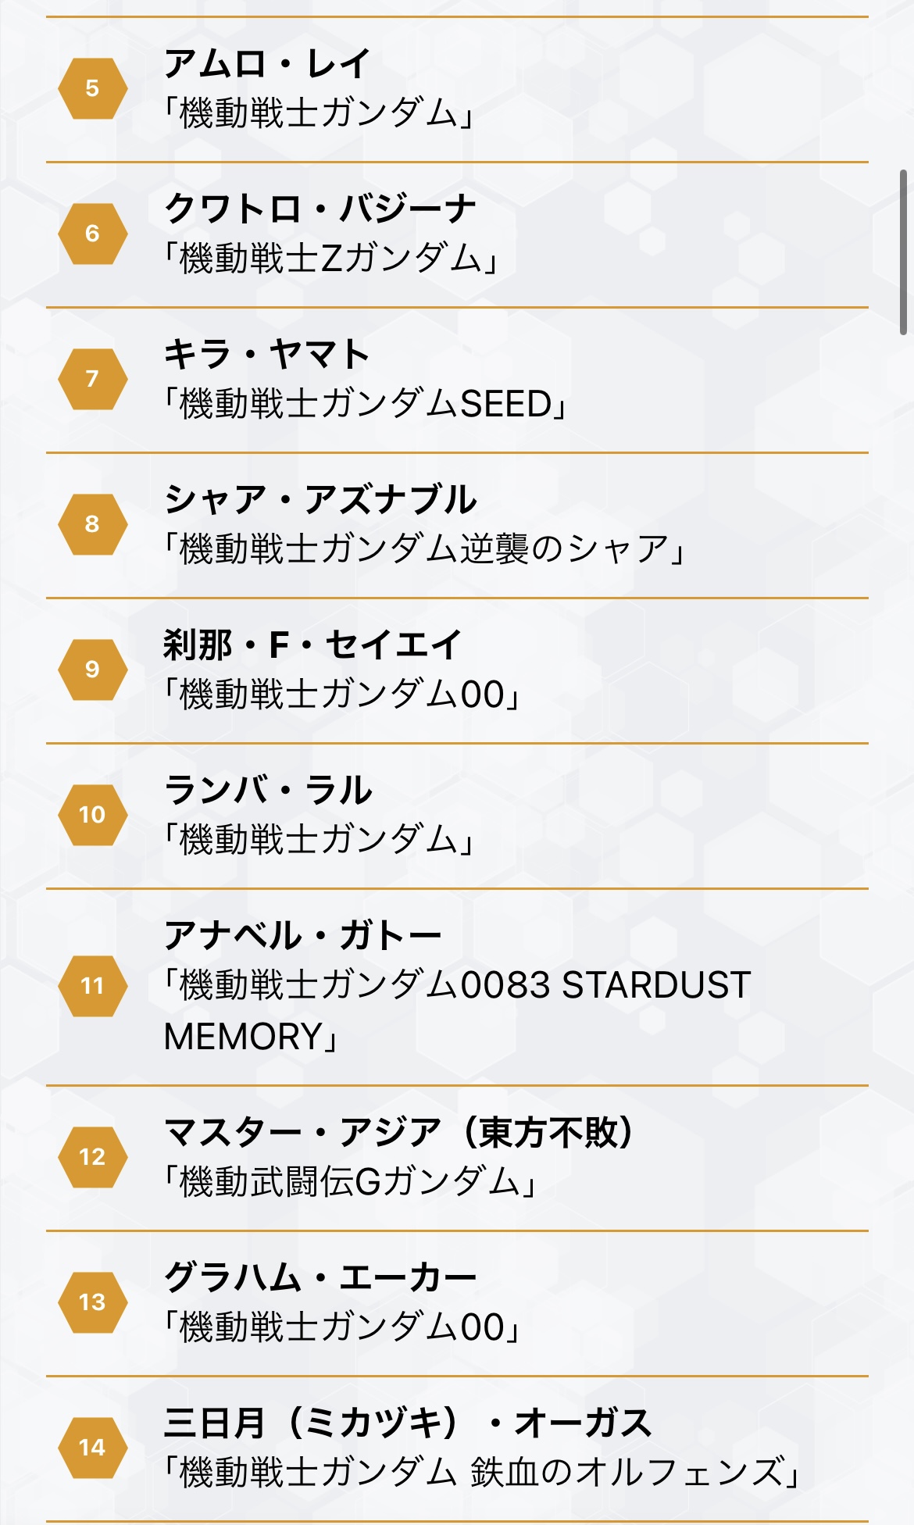Viewport: 914px width, 1525px height.
Task: Select the グラハム・エーカー name
Action: (320, 1277)
